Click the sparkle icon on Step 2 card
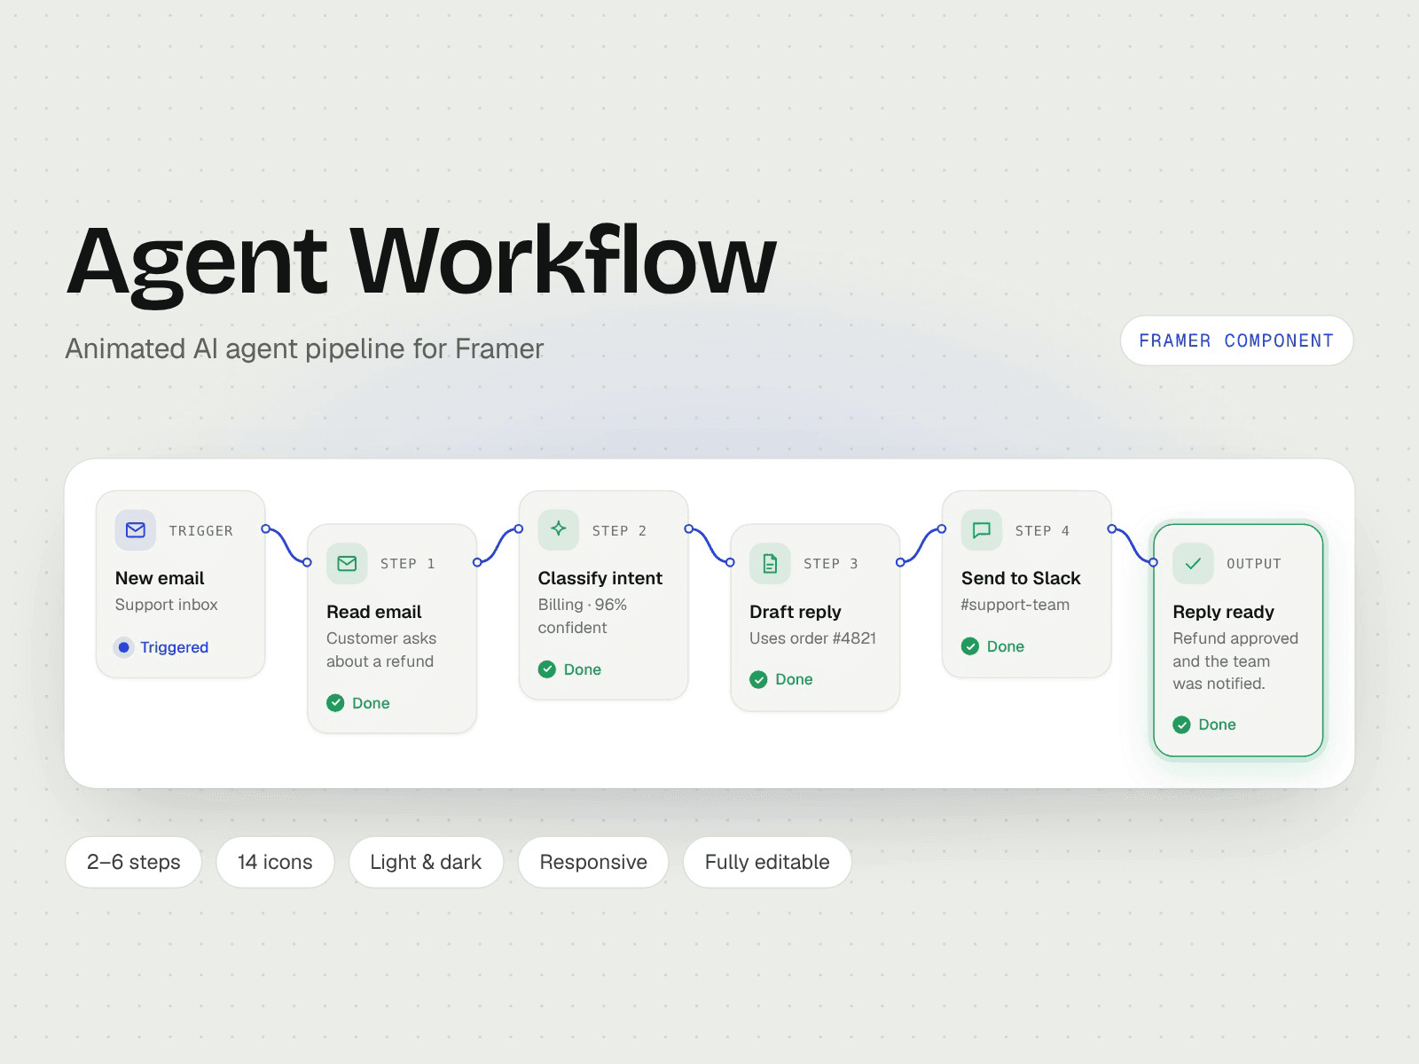The height and width of the screenshot is (1064, 1419). pos(559,530)
